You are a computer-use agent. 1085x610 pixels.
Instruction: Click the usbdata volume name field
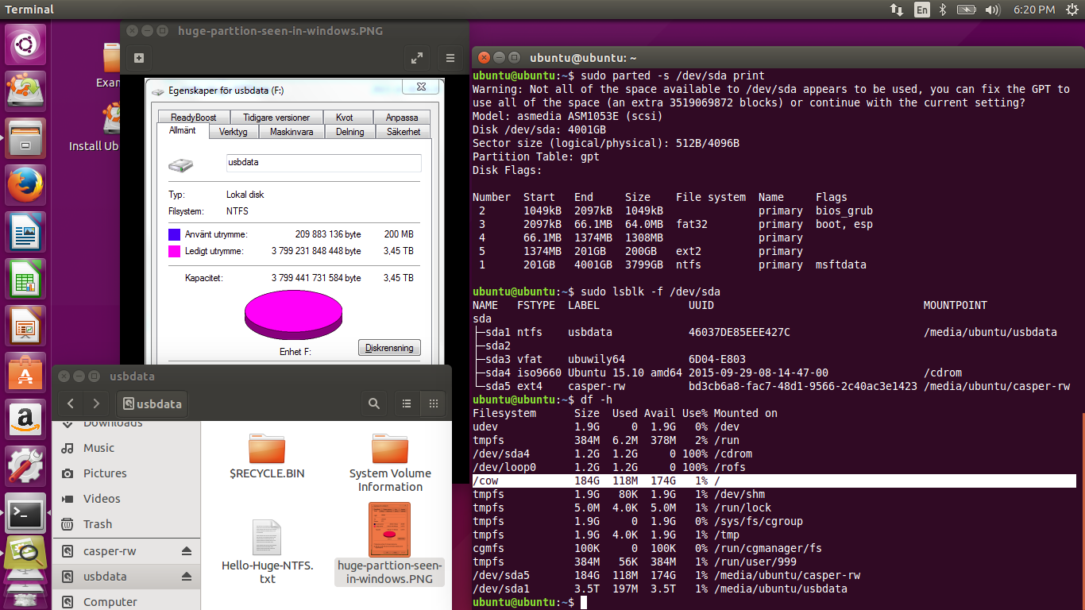click(x=323, y=162)
